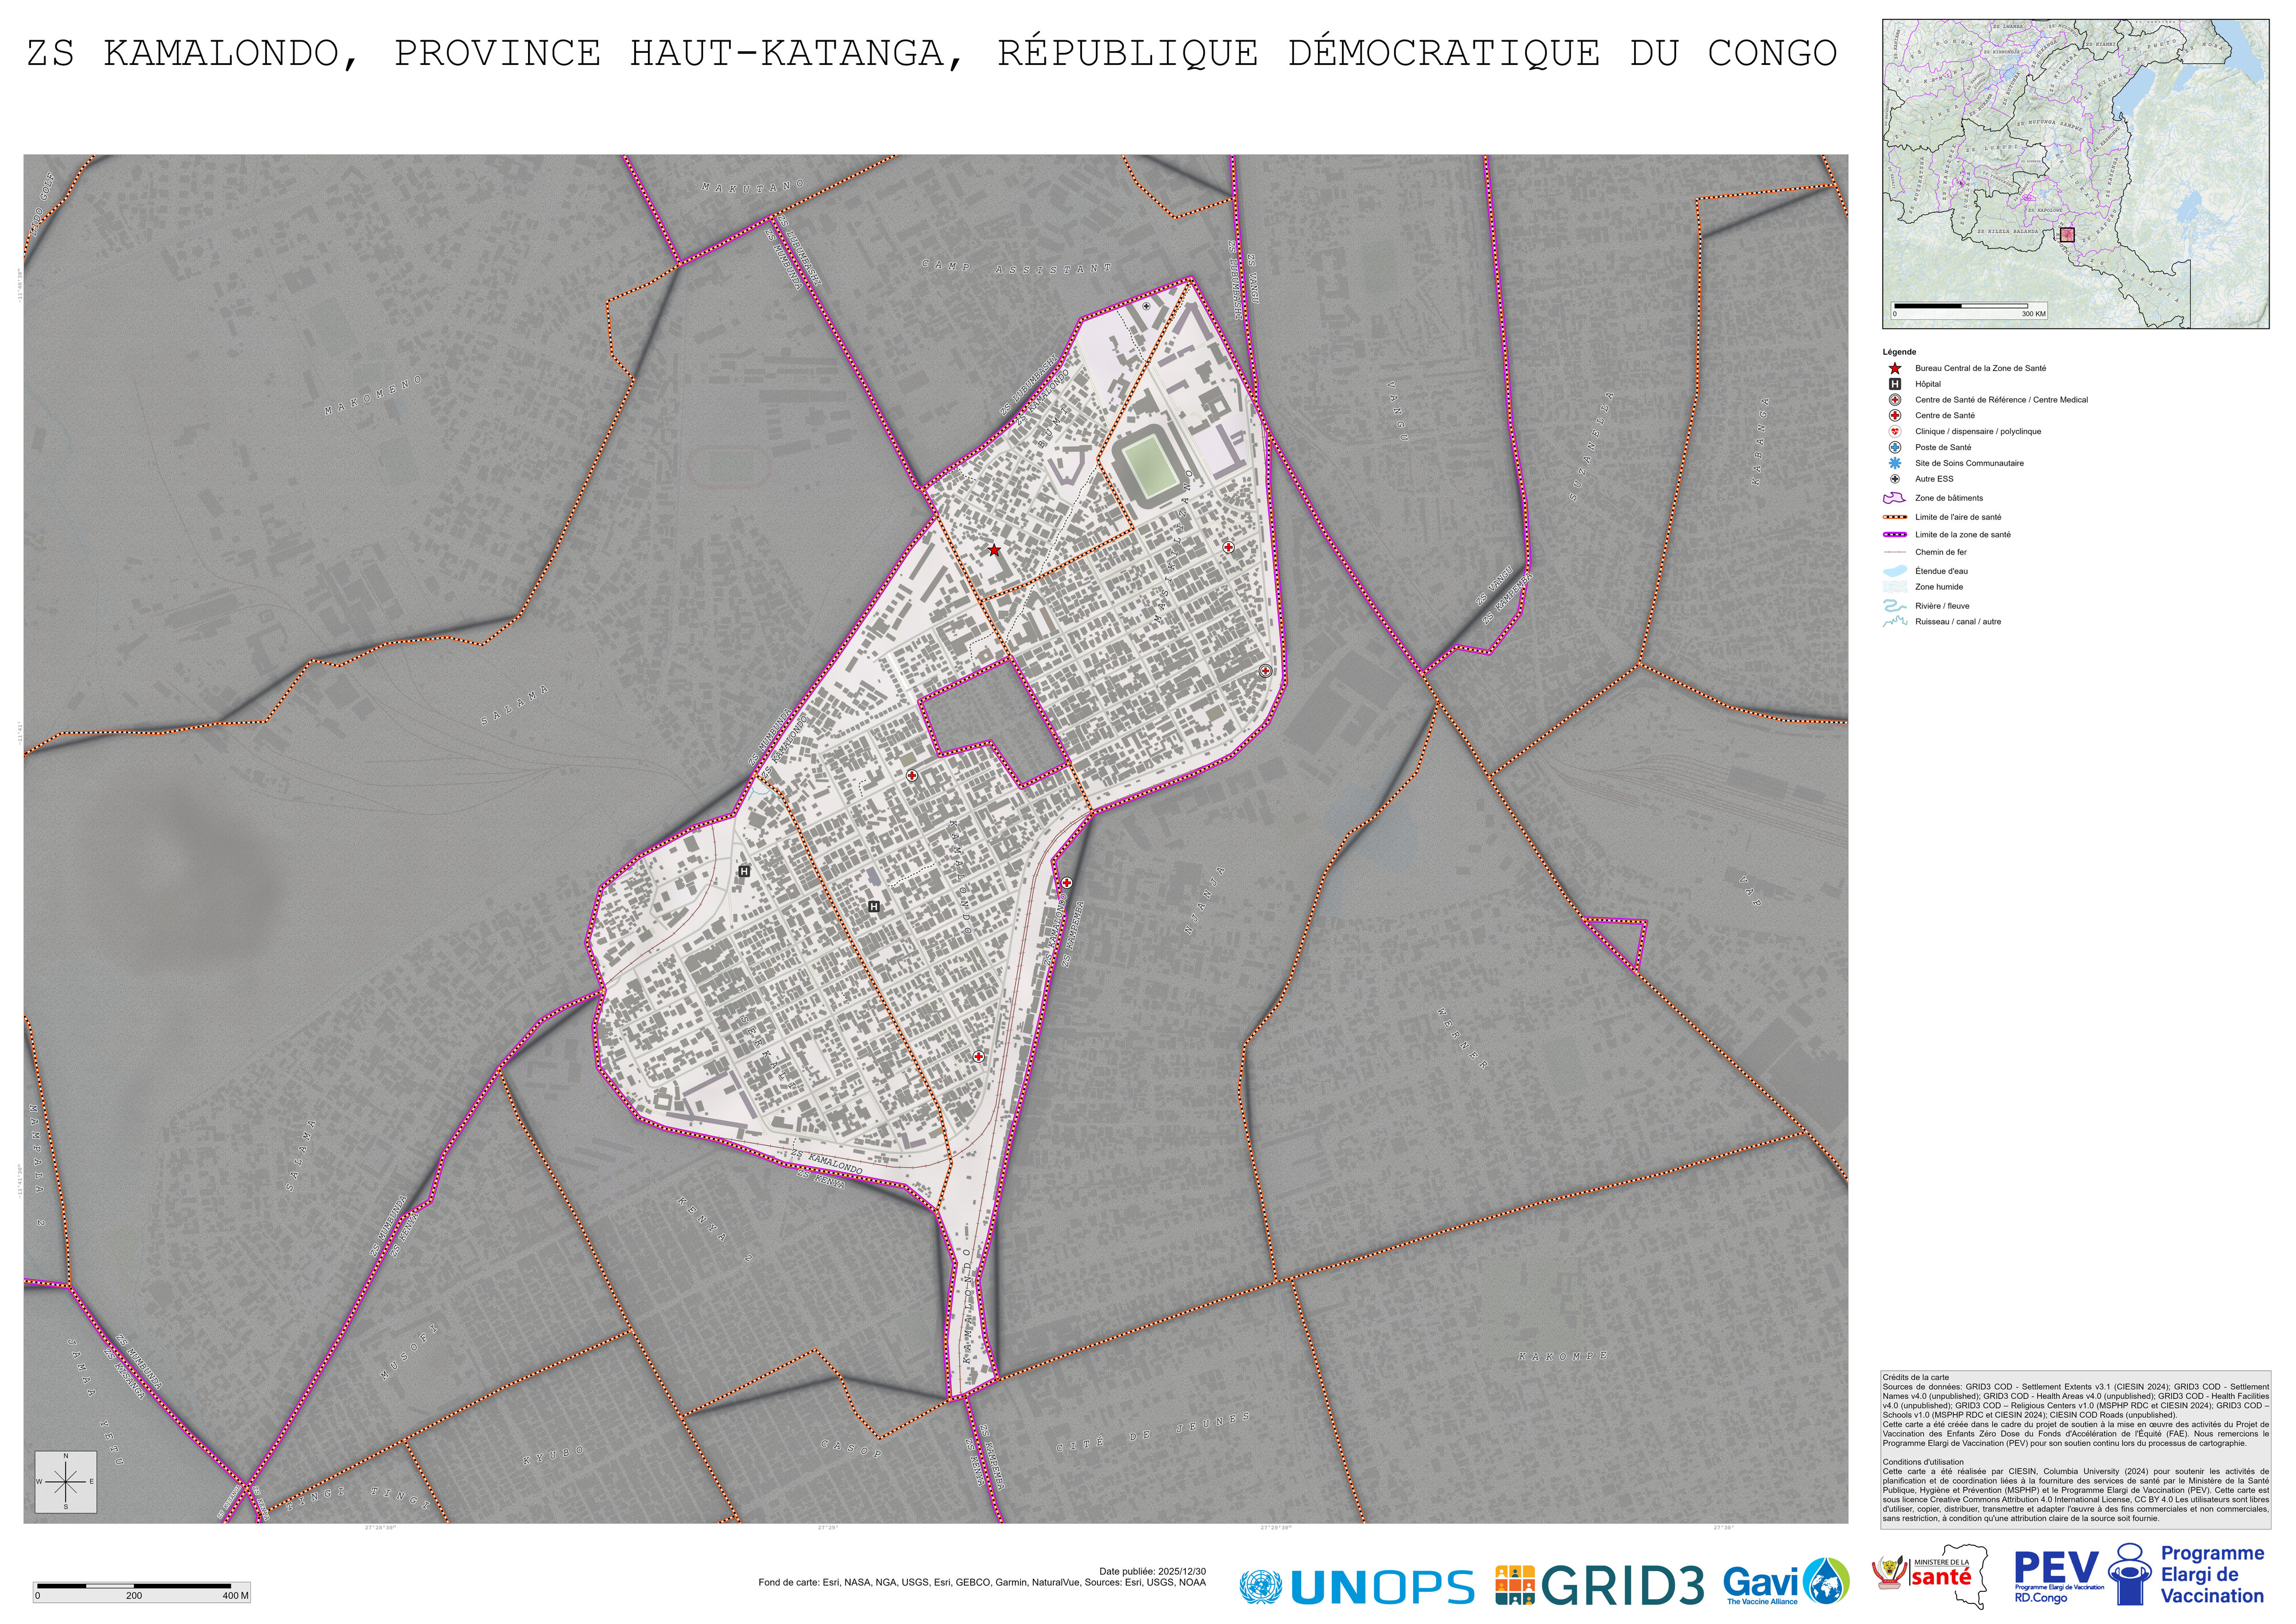This screenshot has width=2296, height=1624.
Task: Click the KAKOMPE area label
Action: point(1563,1357)
